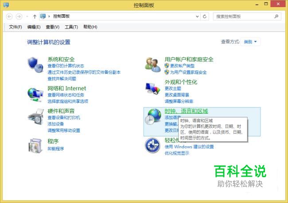Click 更改帐户类型 link
This screenshot has height=203, width=288.
pyautogui.click(x=182, y=66)
